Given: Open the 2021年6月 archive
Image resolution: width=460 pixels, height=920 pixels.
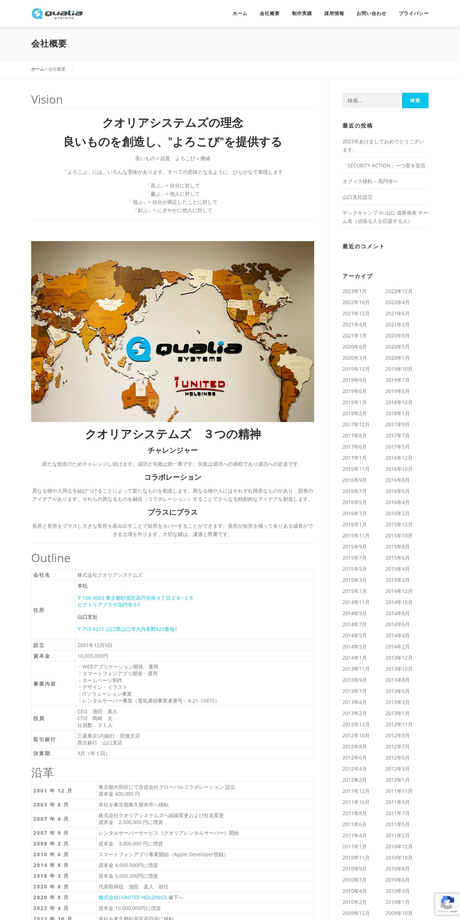Looking at the screenshot, I should click(397, 313).
